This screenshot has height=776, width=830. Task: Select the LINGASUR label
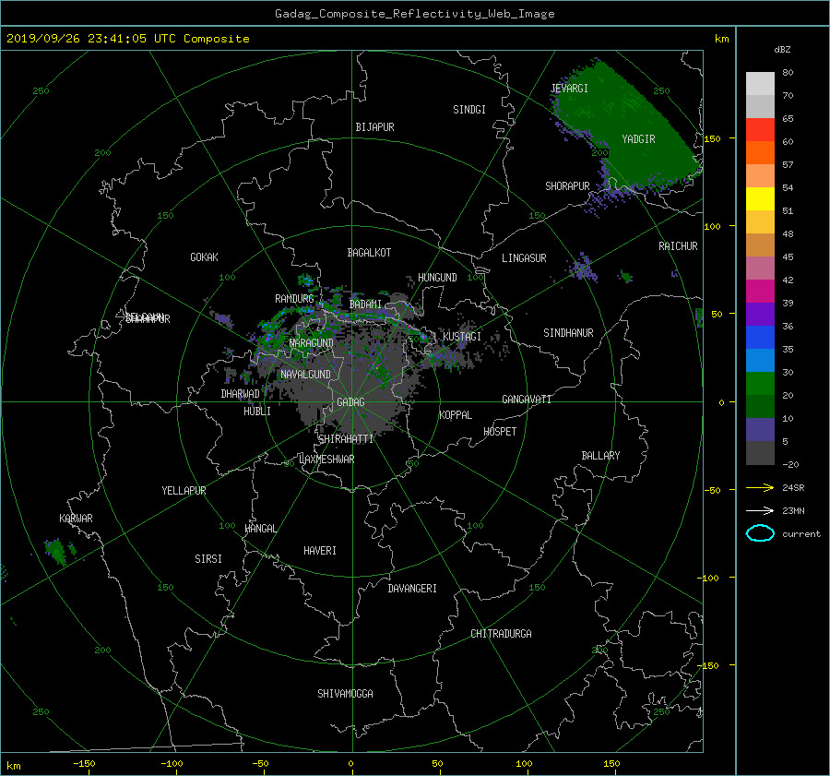tap(524, 258)
